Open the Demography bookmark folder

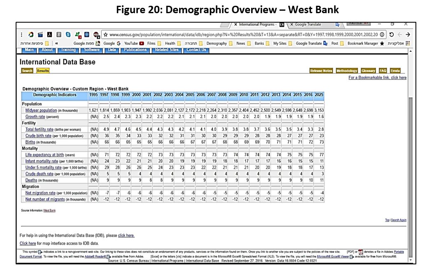coord(219,43)
